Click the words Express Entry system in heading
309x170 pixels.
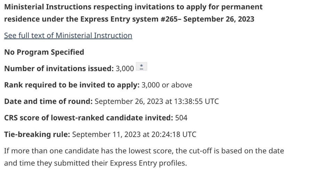[x=119, y=19]
